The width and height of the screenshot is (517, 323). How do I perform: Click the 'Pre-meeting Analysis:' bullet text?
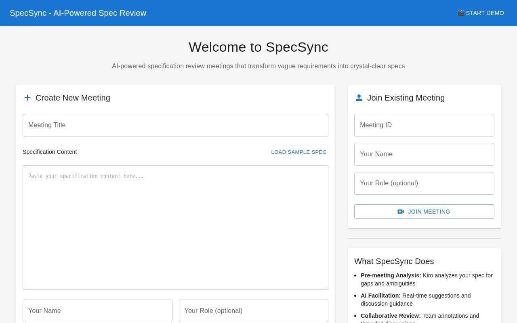391,275
